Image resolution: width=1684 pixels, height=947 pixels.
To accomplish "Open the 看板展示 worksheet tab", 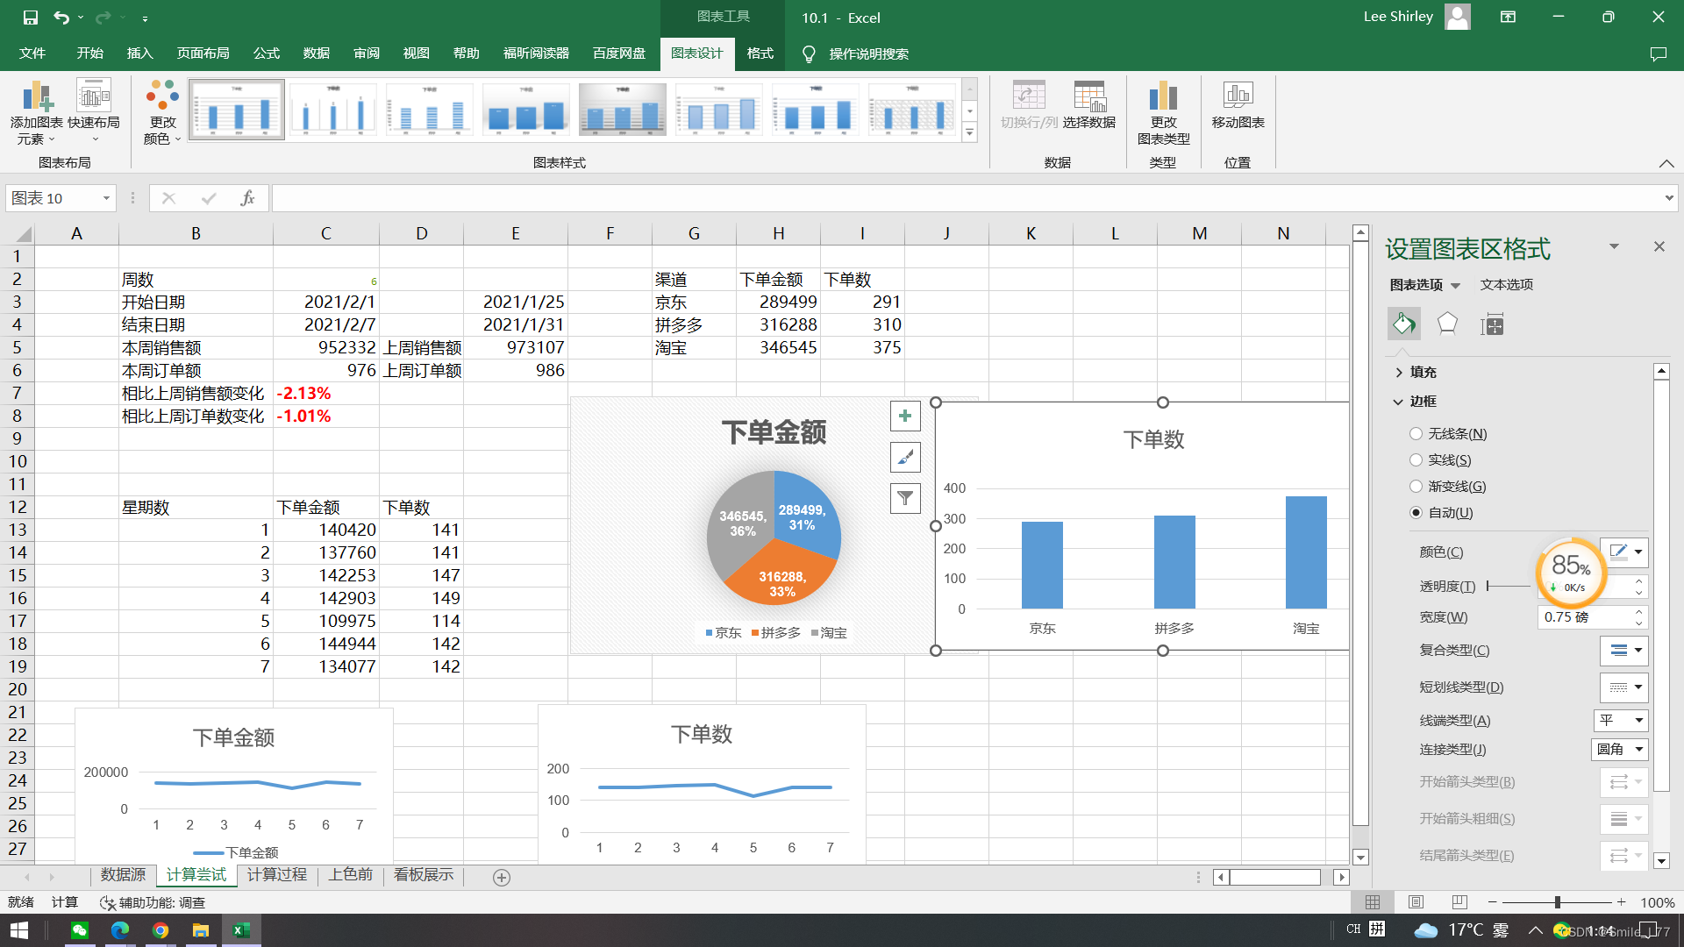I will pyautogui.click(x=424, y=875).
